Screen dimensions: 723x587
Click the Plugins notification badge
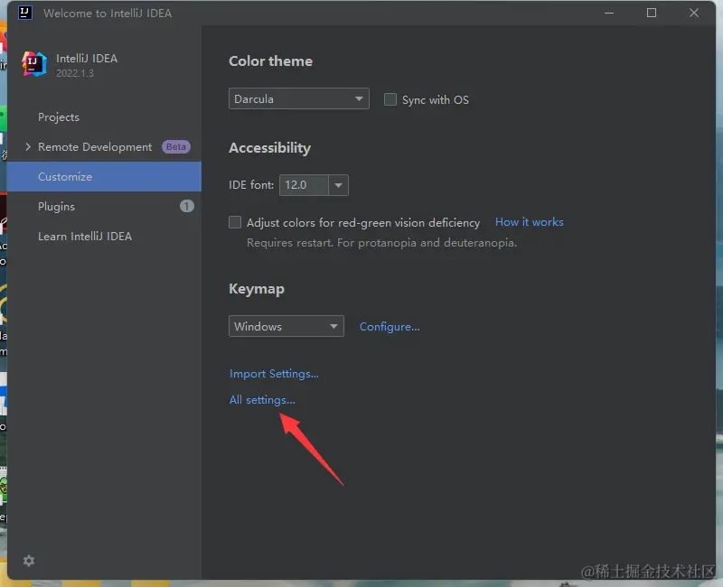(187, 206)
